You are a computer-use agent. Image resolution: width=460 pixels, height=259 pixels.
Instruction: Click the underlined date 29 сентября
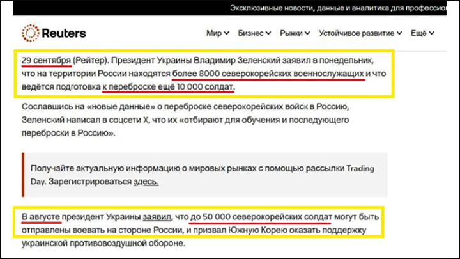coord(47,61)
